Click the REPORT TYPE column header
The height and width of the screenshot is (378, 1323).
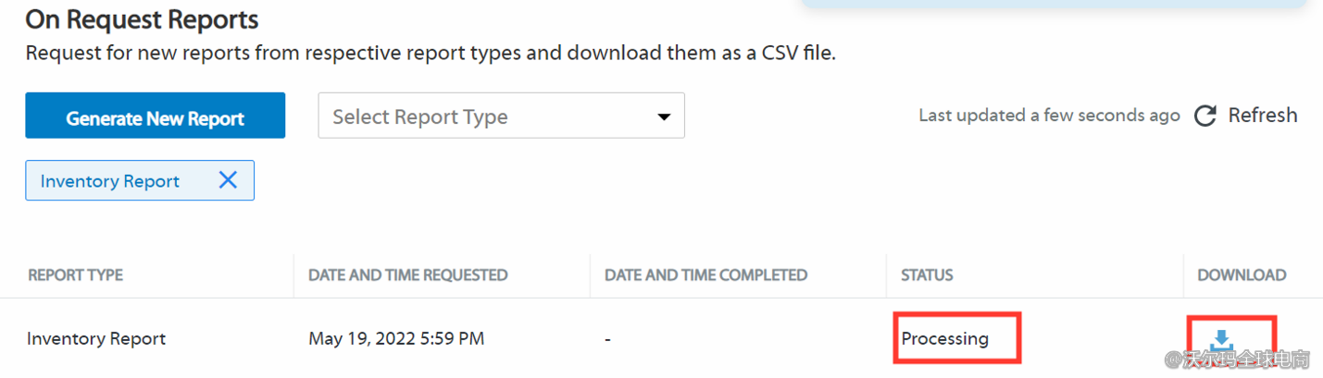pyautogui.click(x=75, y=275)
